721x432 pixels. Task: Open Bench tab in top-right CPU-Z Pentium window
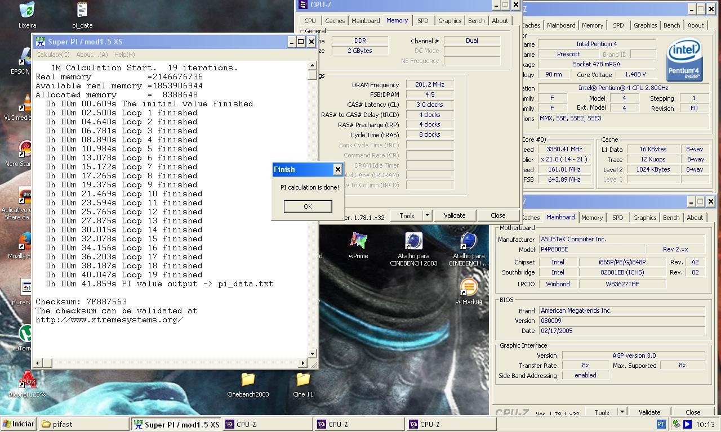(671, 25)
